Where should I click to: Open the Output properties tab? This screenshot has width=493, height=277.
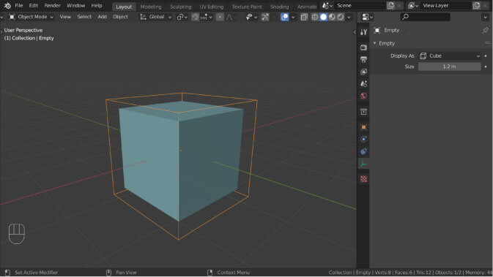364,60
